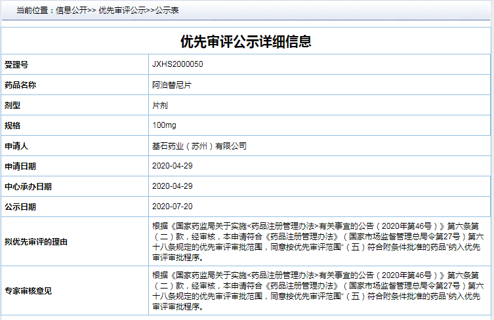Select the 专家审核意见 row label
494x320 pixels.
coord(28,291)
